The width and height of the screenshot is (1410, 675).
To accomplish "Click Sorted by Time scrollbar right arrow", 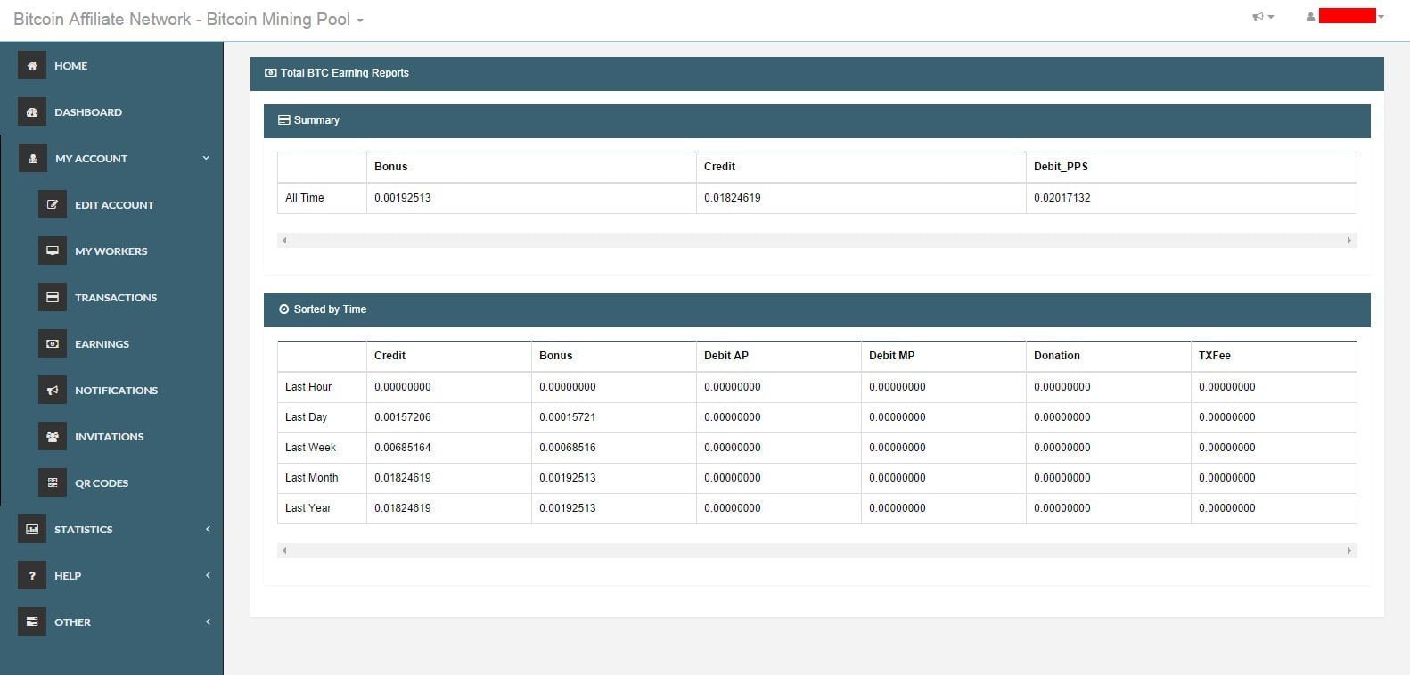I will point(1349,551).
